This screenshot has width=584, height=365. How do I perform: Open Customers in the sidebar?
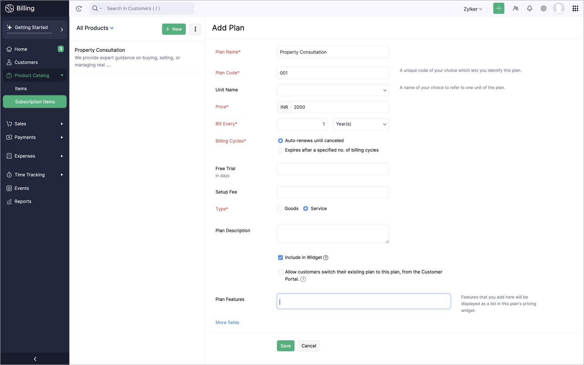[26, 62]
